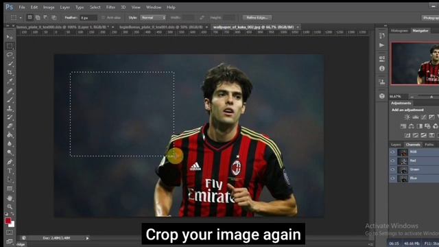The width and height of the screenshot is (439, 247).
Task: Select the Horizontal Type tool
Action: tap(10, 171)
